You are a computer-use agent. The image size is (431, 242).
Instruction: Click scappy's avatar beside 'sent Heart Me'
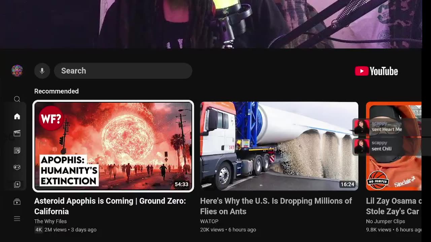[x=361, y=127]
